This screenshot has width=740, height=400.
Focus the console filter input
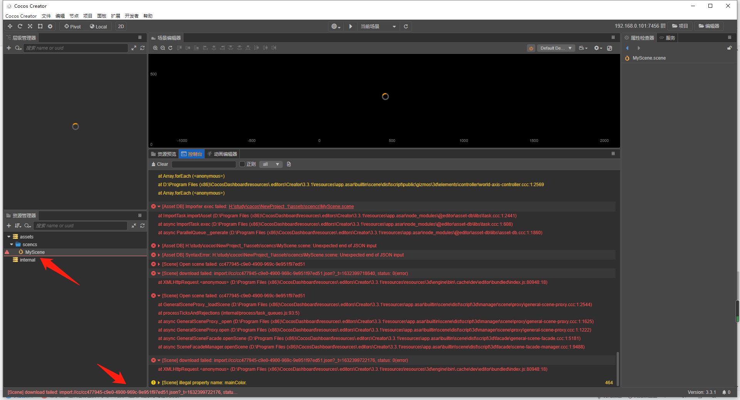(x=204, y=164)
